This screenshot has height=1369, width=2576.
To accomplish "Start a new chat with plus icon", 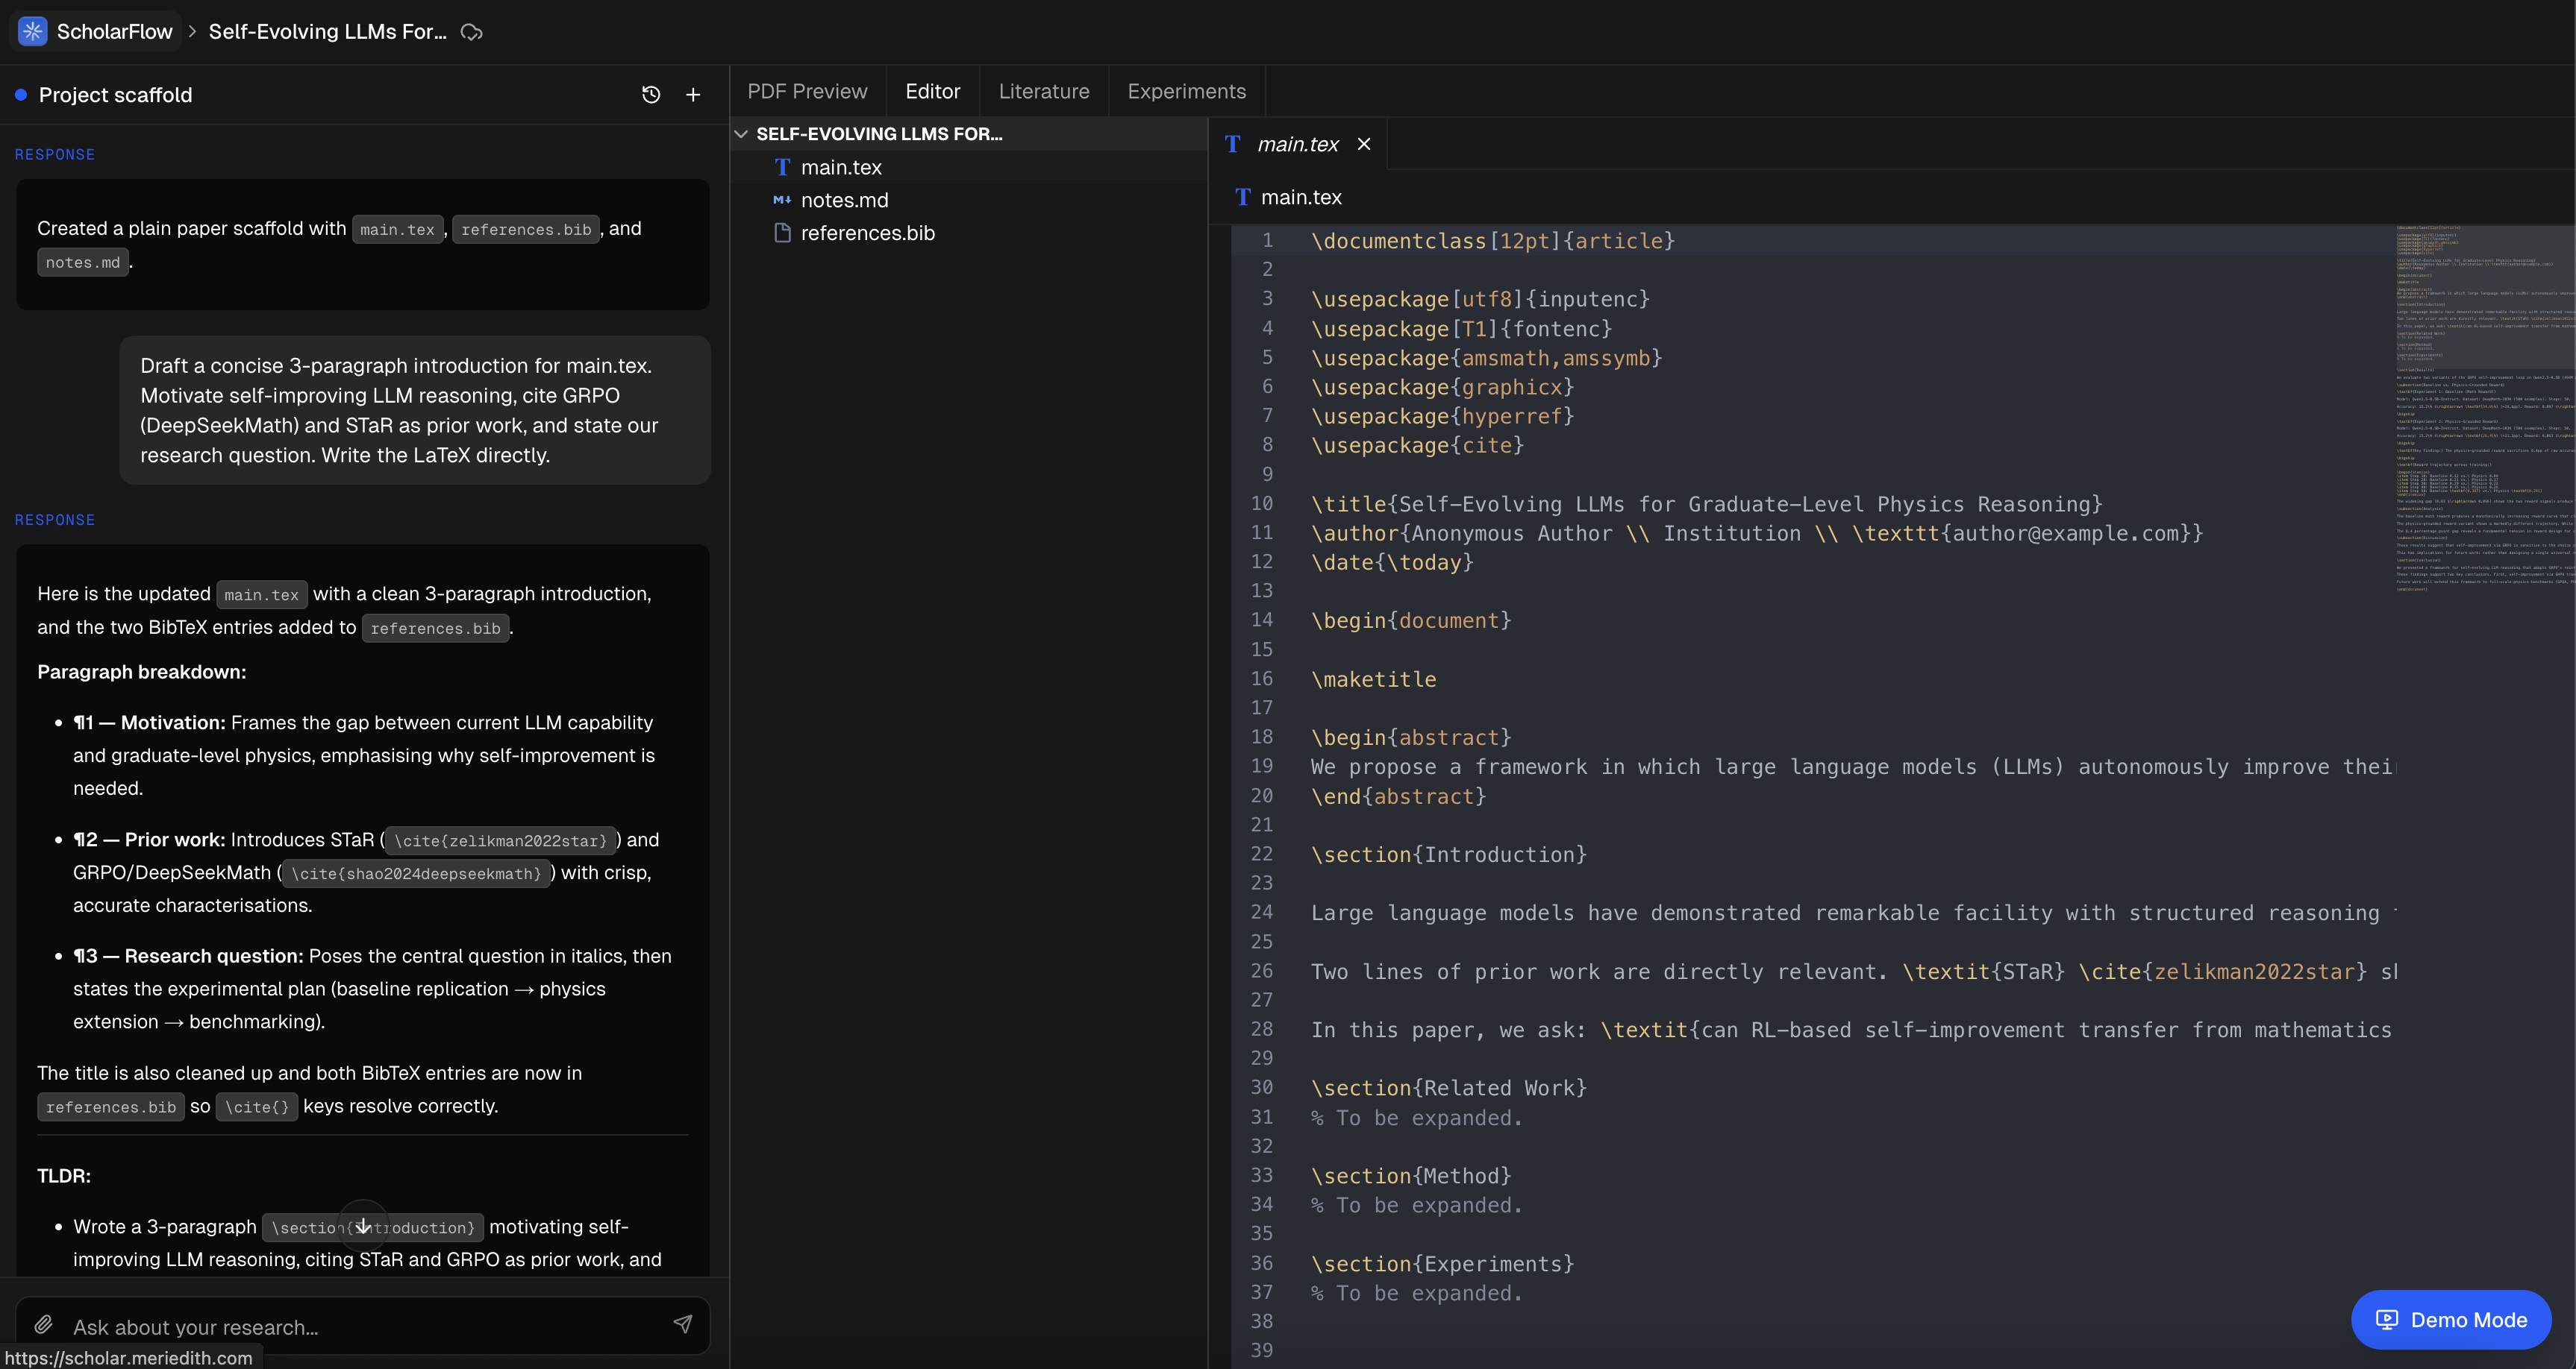I will click(693, 95).
